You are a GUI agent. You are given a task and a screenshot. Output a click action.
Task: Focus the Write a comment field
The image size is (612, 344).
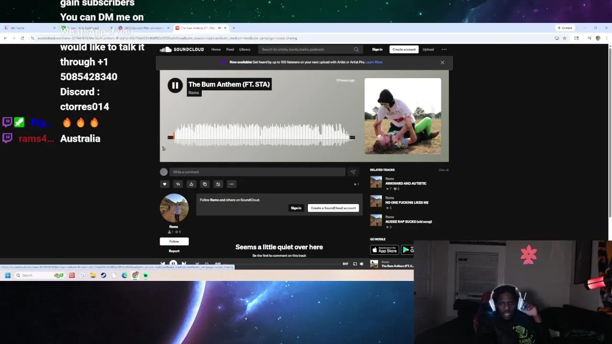pos(257,172)
